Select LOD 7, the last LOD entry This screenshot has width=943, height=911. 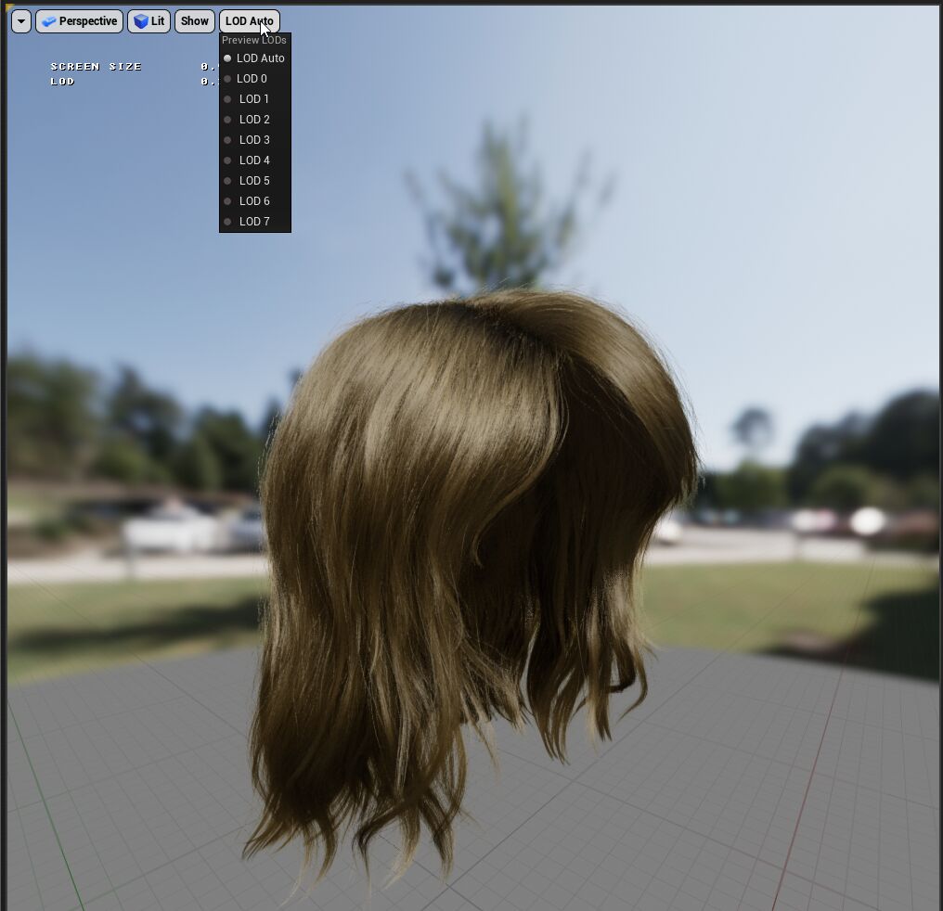tap(253, 222)
